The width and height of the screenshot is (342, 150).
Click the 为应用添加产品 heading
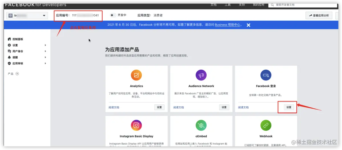pyautogui.click(x=122, y=50)
